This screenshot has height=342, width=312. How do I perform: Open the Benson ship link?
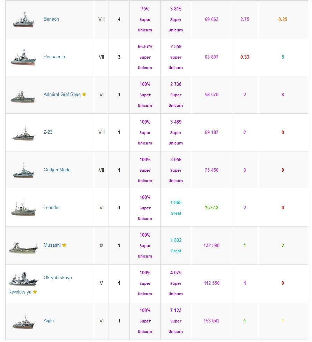coord(51,19)
